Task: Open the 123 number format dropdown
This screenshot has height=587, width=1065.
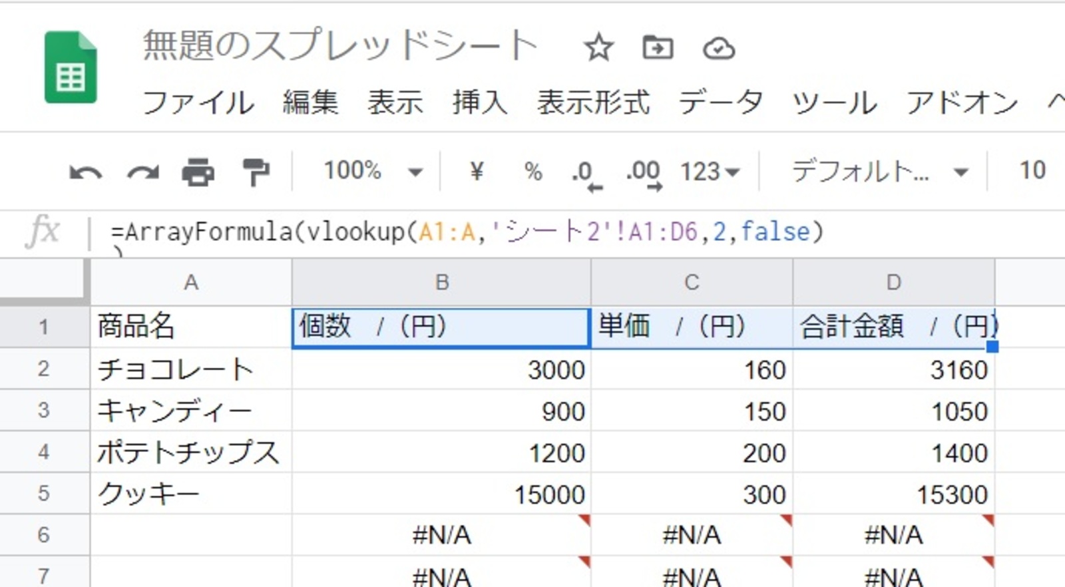Action: (710, 172)
